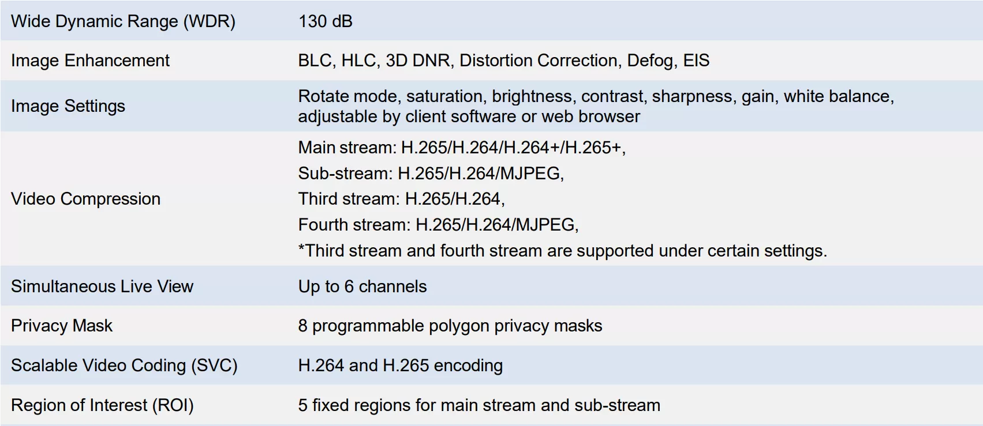Image resolution: width=983 pixels, height=426 pixels.
Task: Select the Up to 6 channels value
Action: click(x=362, y=286)
